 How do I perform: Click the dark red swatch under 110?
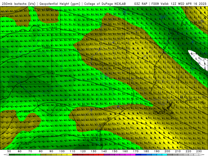[75, 155]
